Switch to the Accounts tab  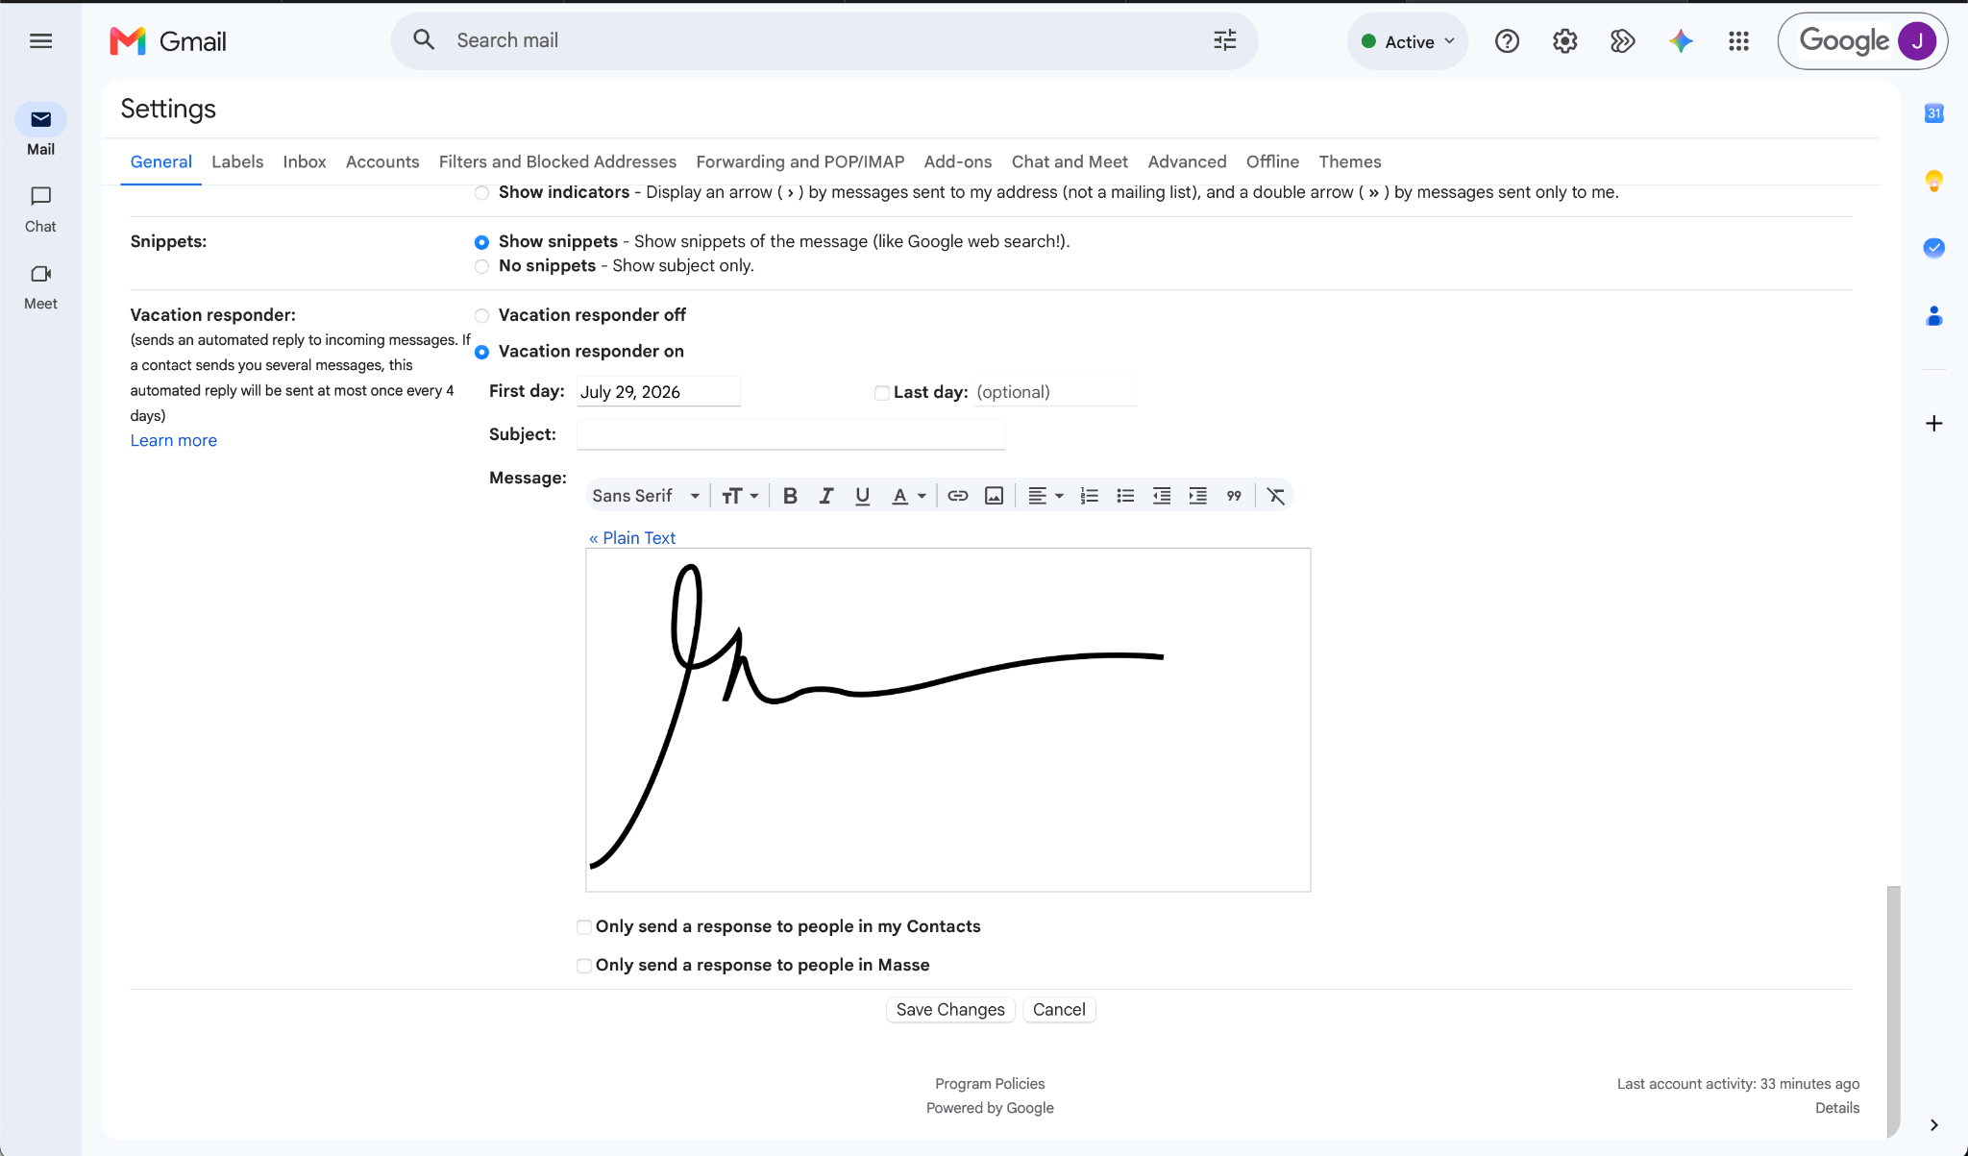click(382, 161)
